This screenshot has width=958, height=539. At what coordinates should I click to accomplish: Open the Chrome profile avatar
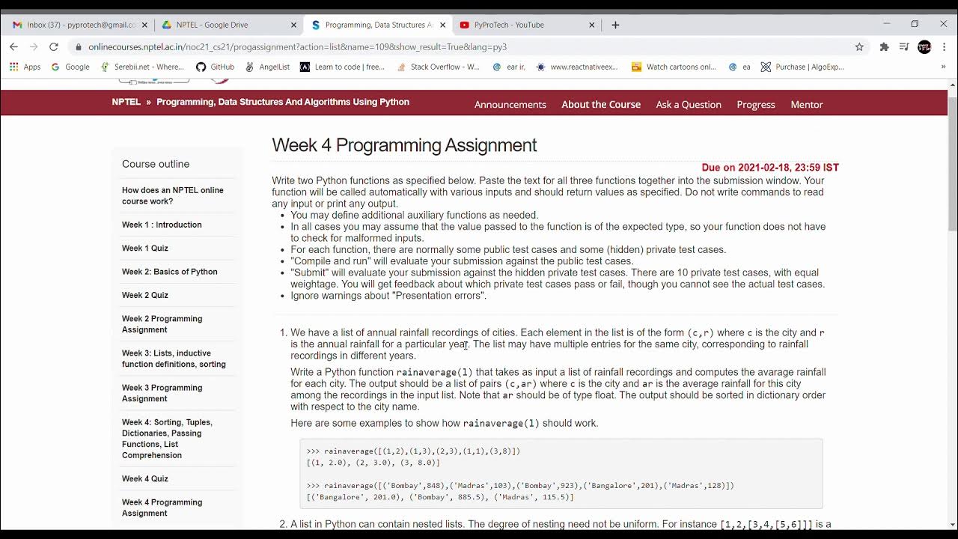924,46
